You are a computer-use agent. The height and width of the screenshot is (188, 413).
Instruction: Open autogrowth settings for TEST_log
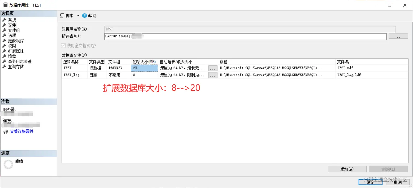(x=213, y=75)
